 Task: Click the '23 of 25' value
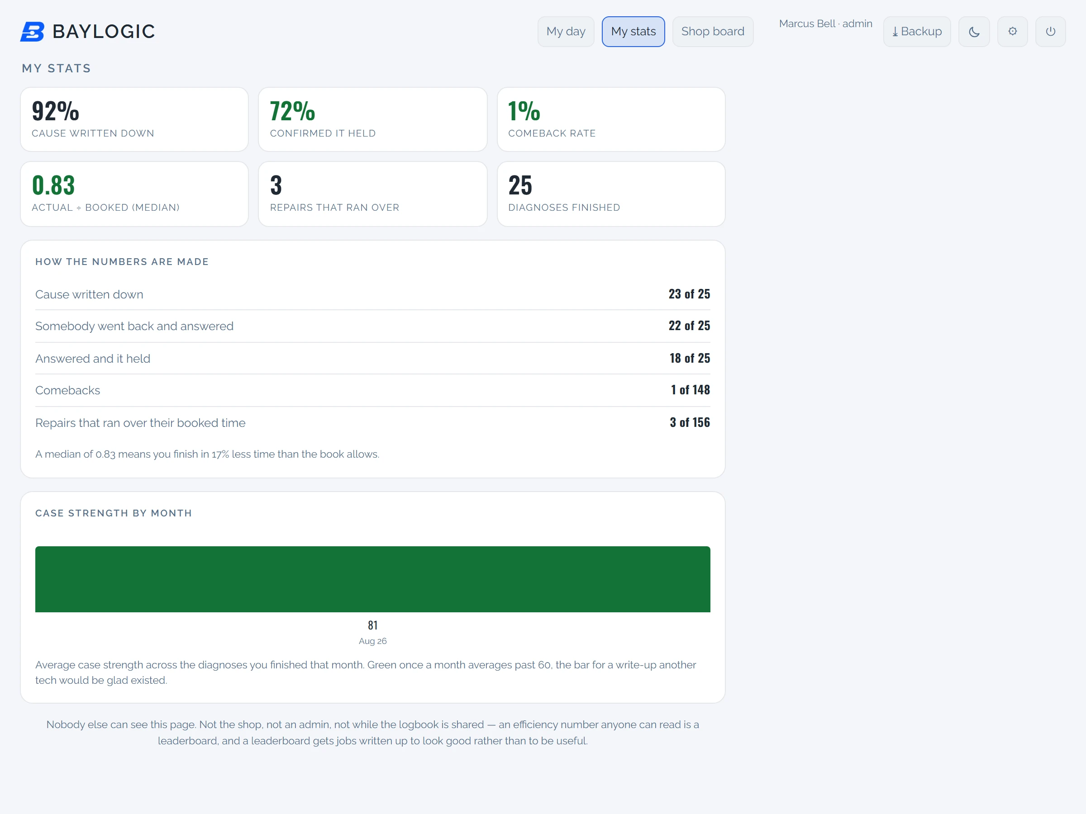pos(689,294)
